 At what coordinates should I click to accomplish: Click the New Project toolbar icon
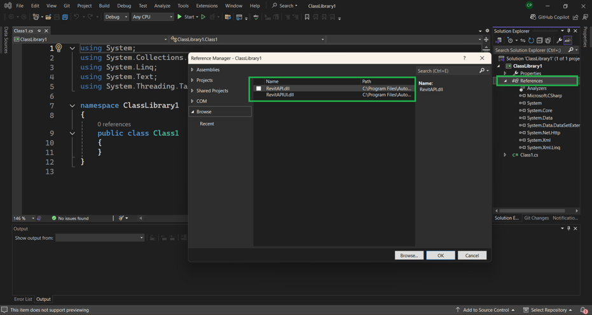click(x=36, y=17)
